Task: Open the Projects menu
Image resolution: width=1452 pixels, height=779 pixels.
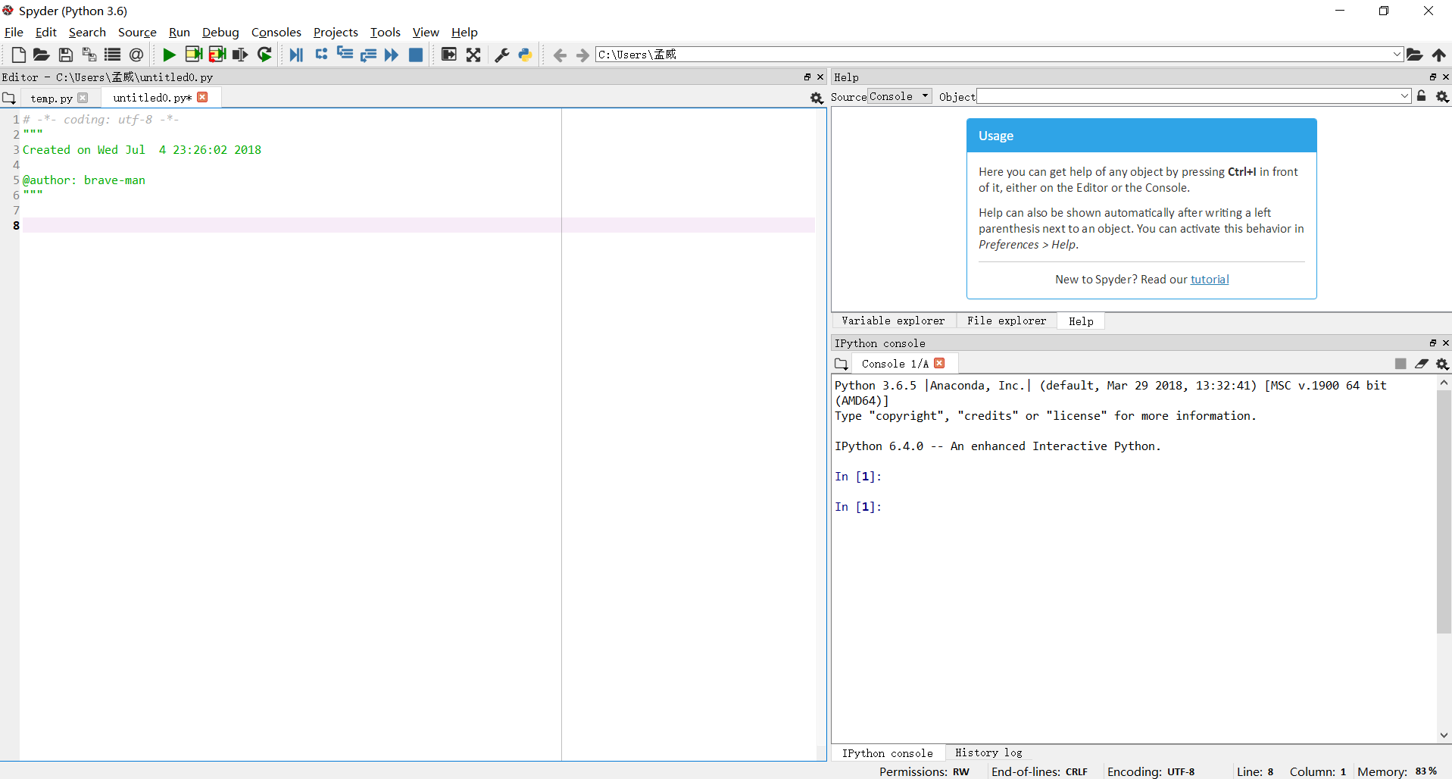Action: pyautogui.click(x=336, y=32)
